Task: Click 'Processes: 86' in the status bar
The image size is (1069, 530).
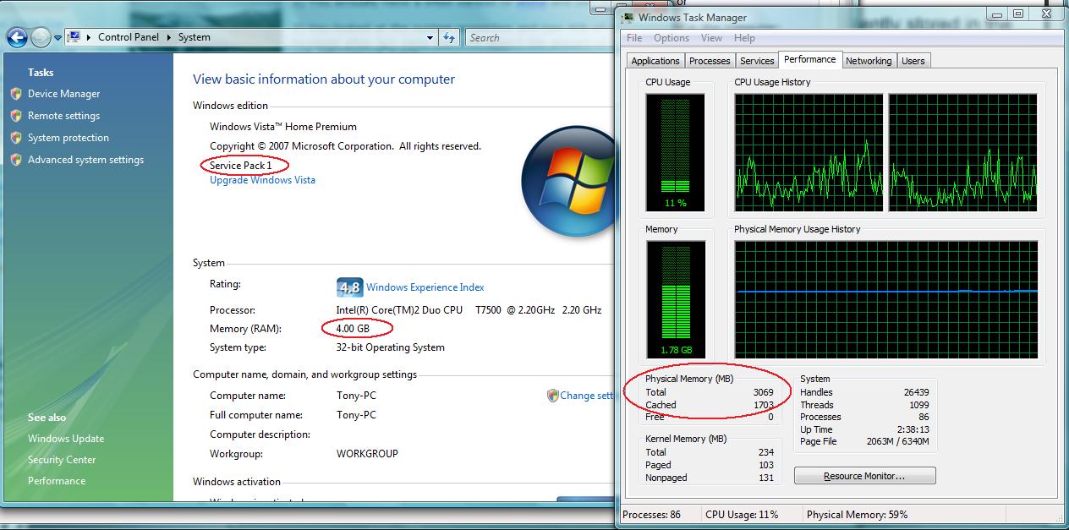Action: click(x=651, y=515)
